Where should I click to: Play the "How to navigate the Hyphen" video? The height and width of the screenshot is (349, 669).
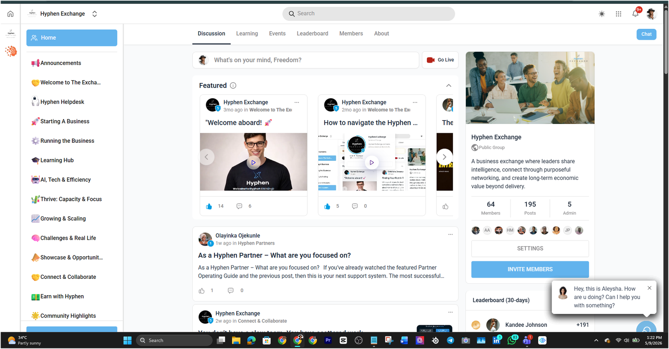(x=372, y=162)
